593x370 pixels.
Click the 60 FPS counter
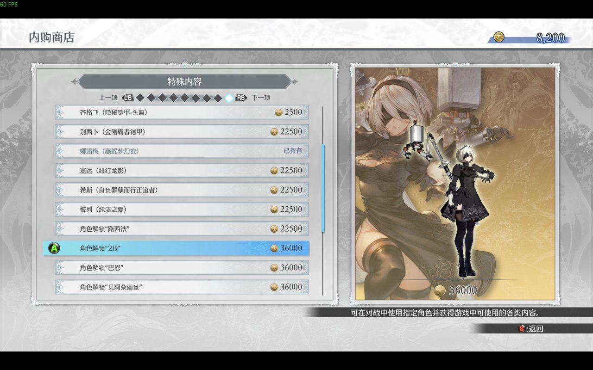coord(9,4)
